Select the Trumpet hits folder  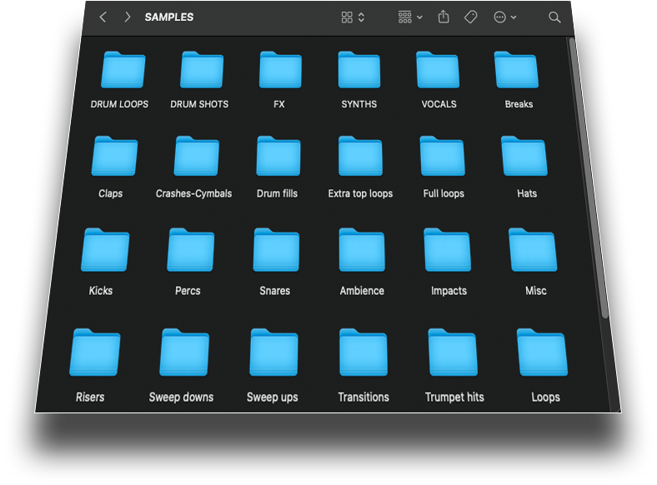453,352
